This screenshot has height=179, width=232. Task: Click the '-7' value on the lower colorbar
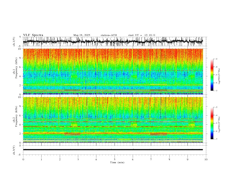[216, 139]
